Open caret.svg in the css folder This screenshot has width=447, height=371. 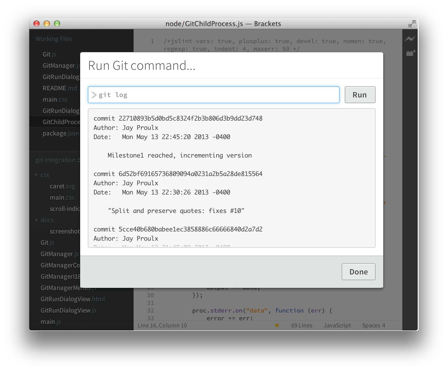click(62, 186)
